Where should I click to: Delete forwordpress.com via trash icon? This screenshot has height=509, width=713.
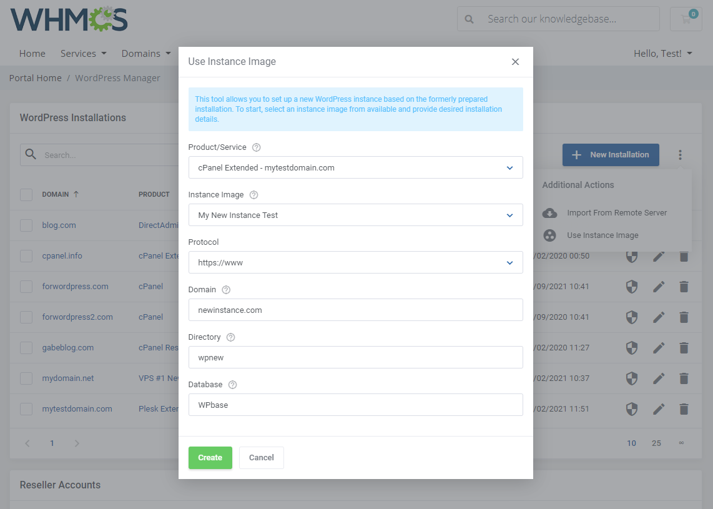(684, 287)
